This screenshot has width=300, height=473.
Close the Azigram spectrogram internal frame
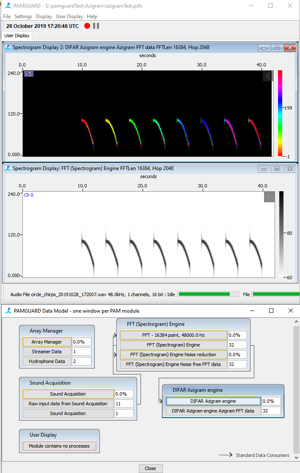290,48
